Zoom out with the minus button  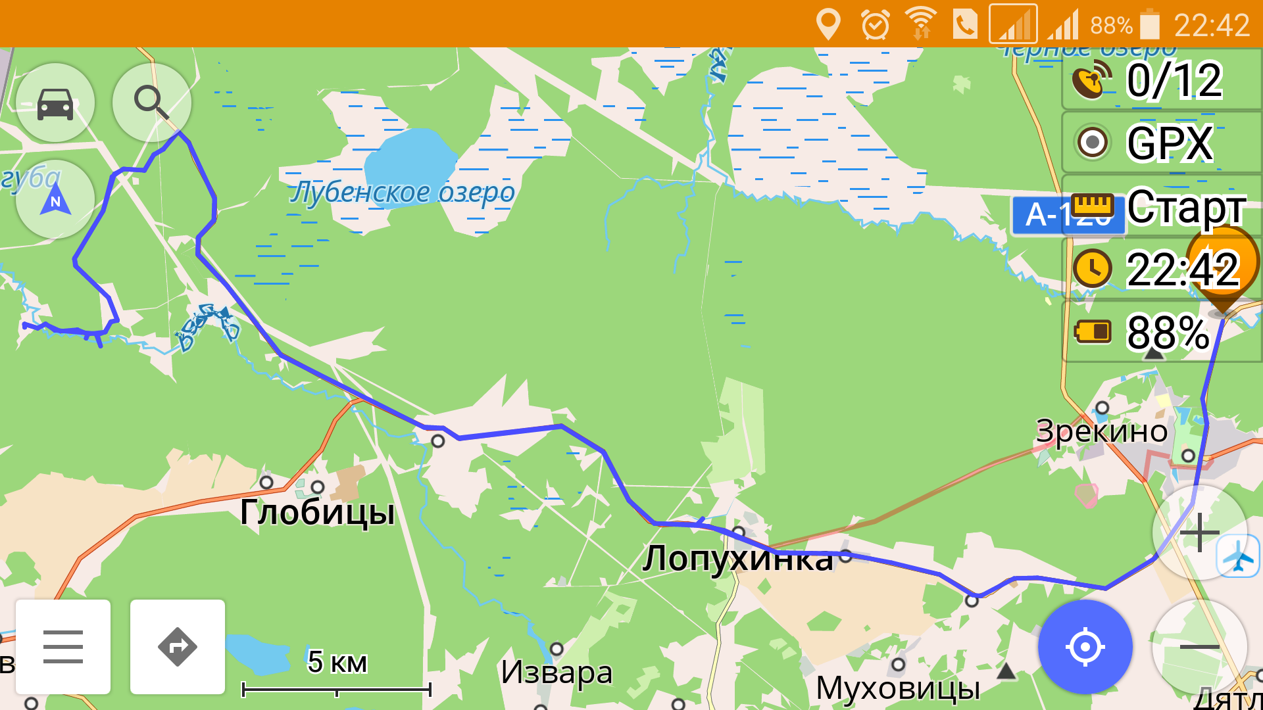(1200, 647)
